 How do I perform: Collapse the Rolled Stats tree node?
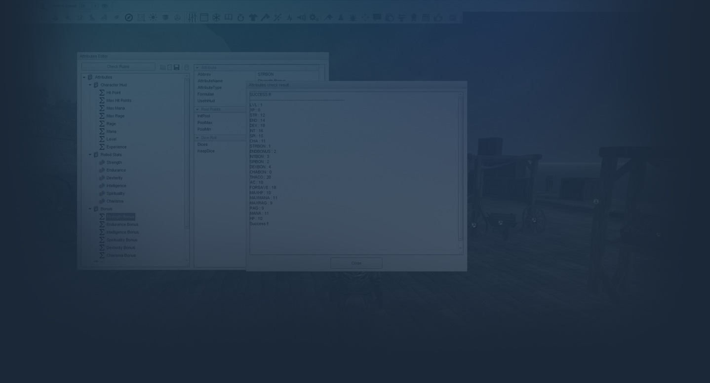tap(90, 155)
